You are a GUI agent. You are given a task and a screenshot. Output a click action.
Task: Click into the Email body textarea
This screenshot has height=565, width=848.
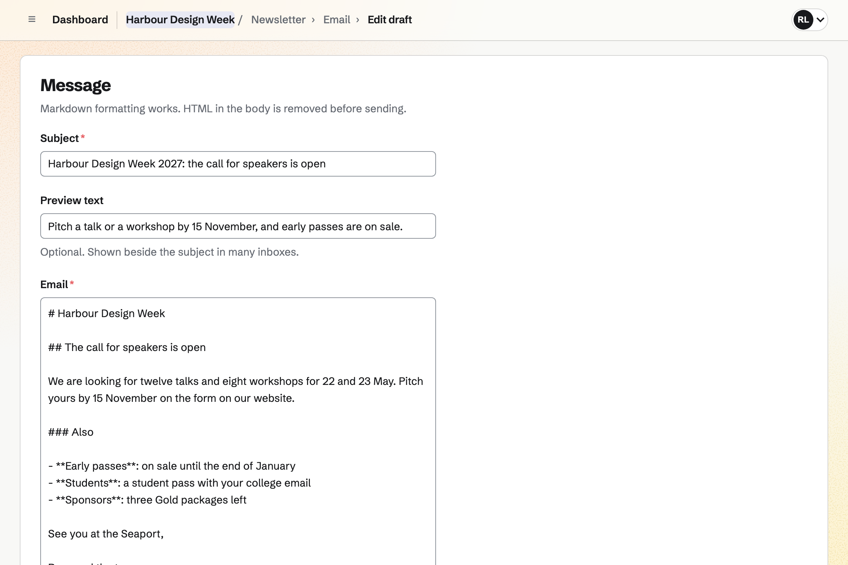click(238, 431)
